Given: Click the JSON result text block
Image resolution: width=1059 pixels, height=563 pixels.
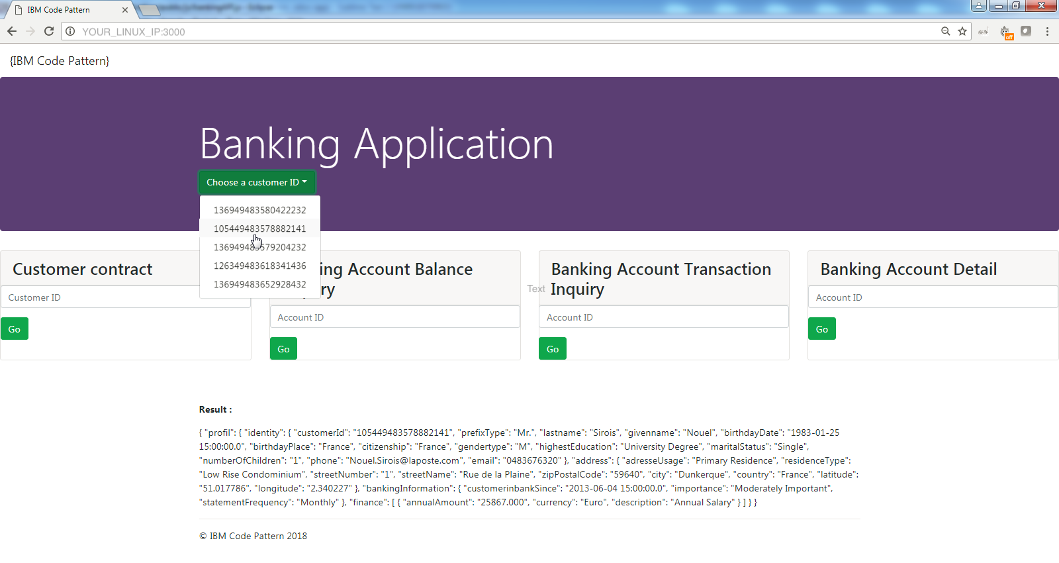Looking at the screenshot, I should [x=529, y=468].
